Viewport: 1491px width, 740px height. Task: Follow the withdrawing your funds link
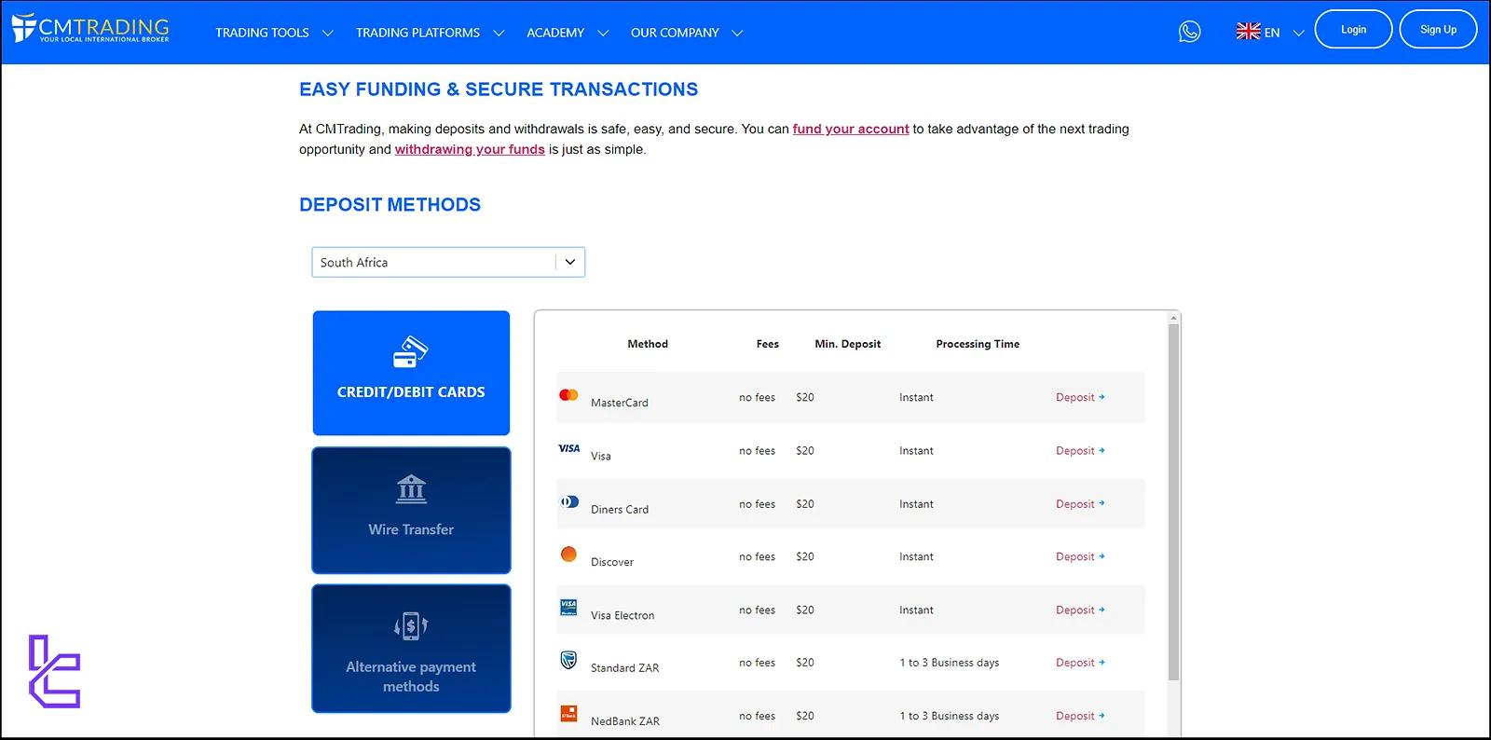click(x=470, y=149)
